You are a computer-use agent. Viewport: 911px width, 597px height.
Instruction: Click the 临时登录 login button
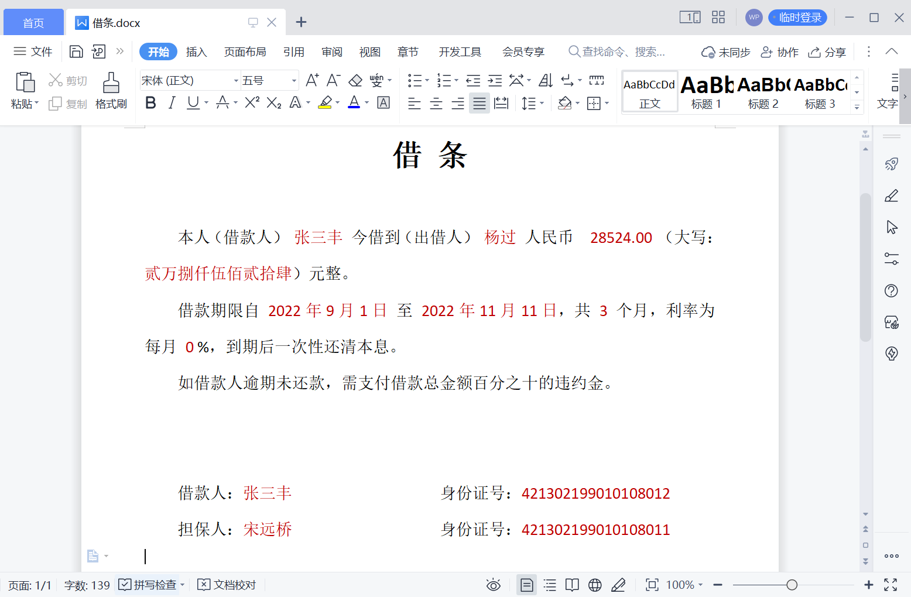tap(797, 18)
